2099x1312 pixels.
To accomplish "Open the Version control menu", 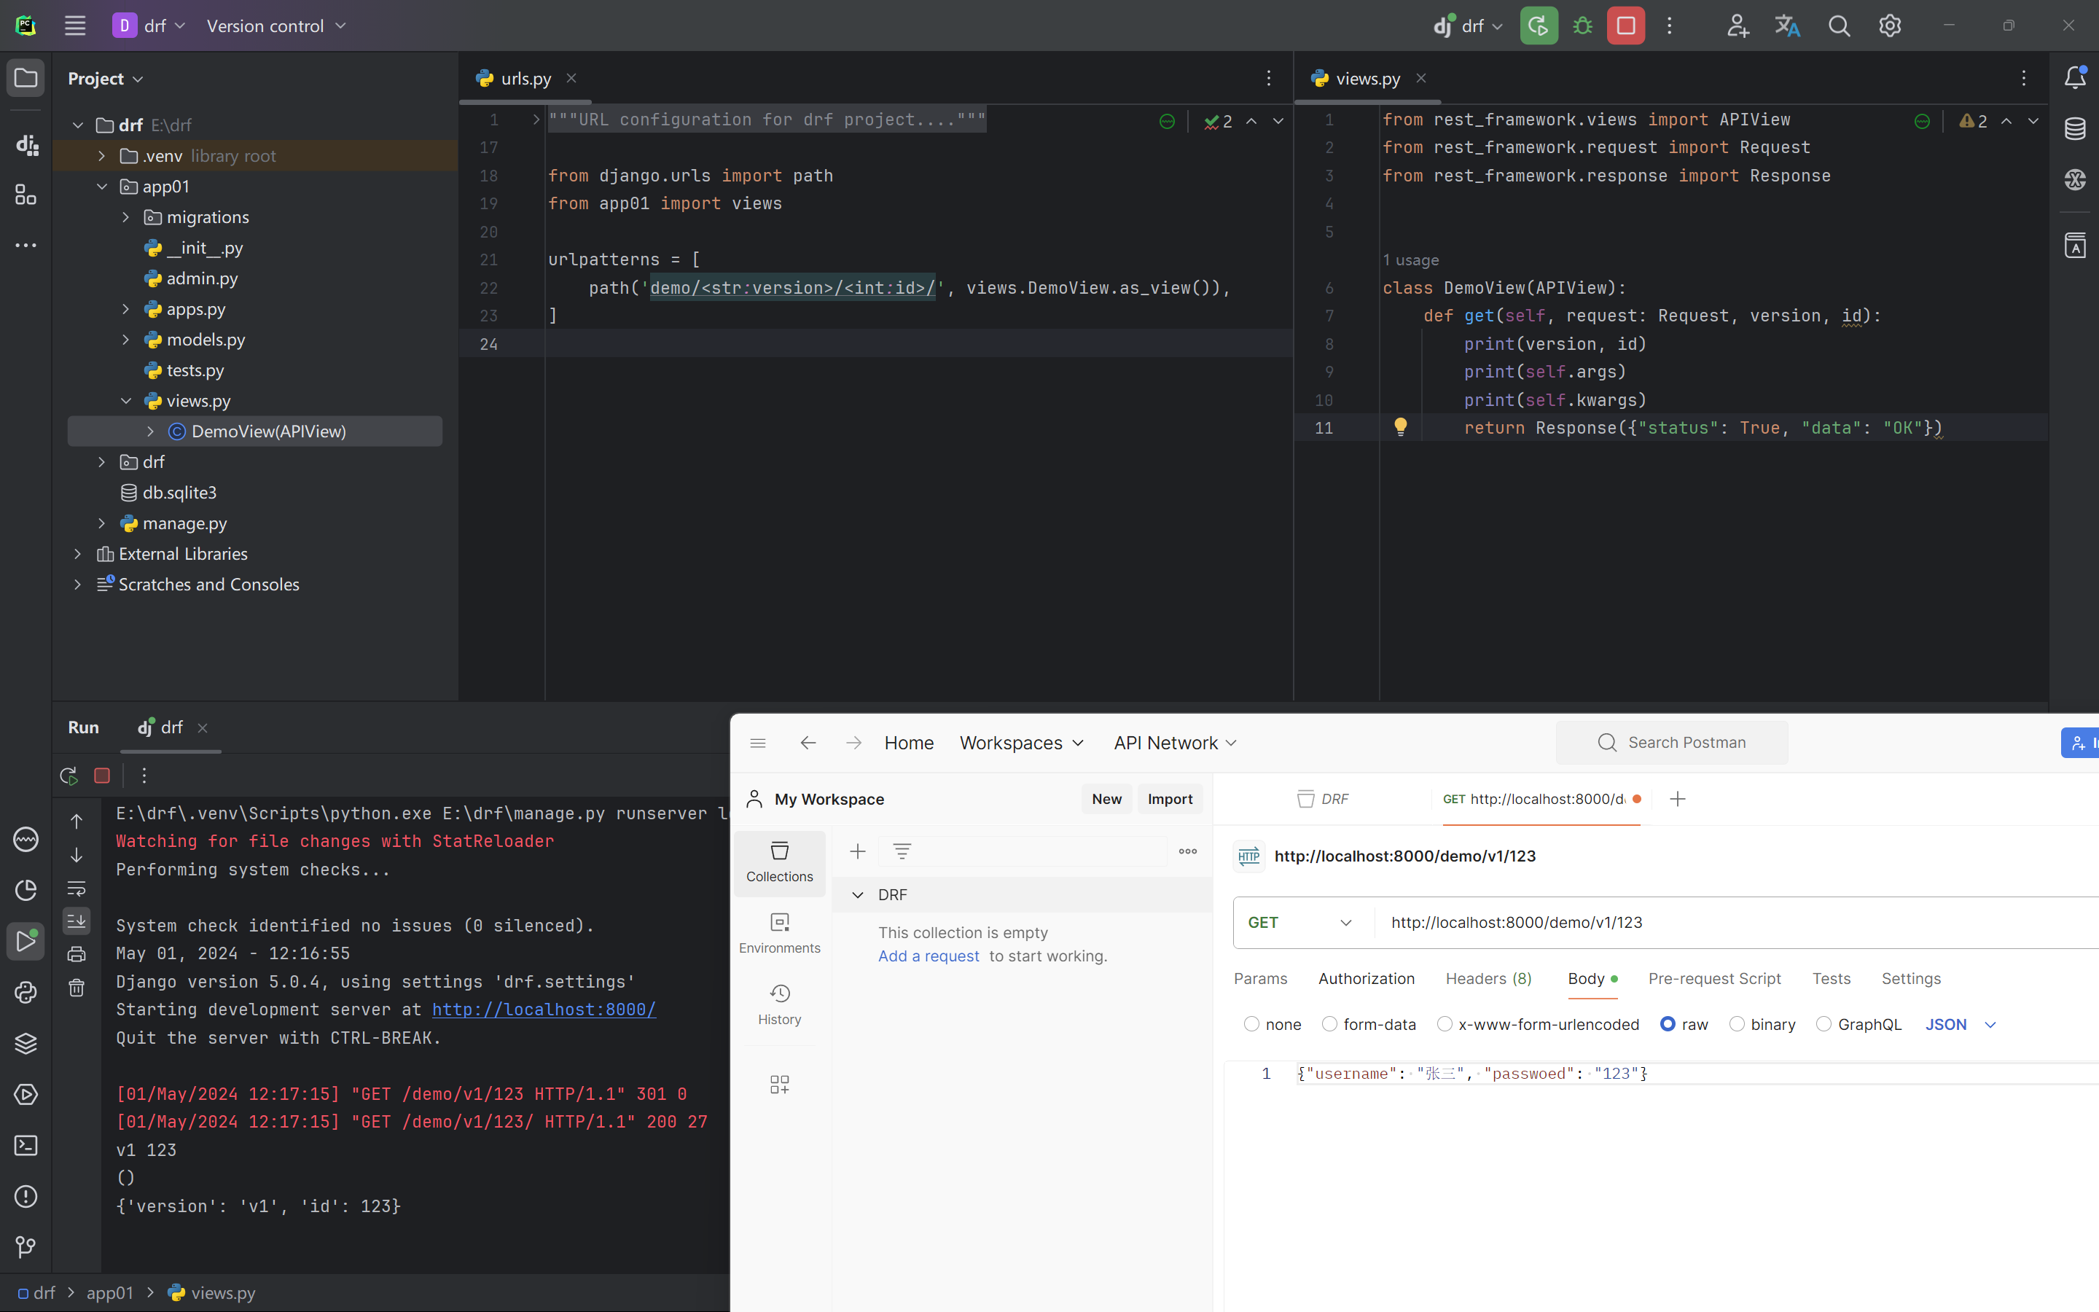I will pos(275,26).
